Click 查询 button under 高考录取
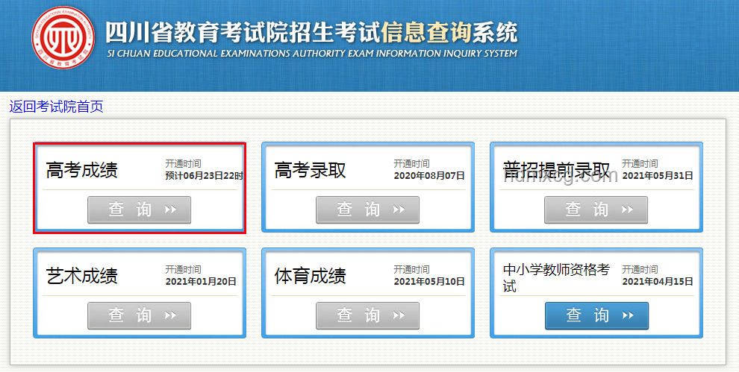 coord(367,209)
